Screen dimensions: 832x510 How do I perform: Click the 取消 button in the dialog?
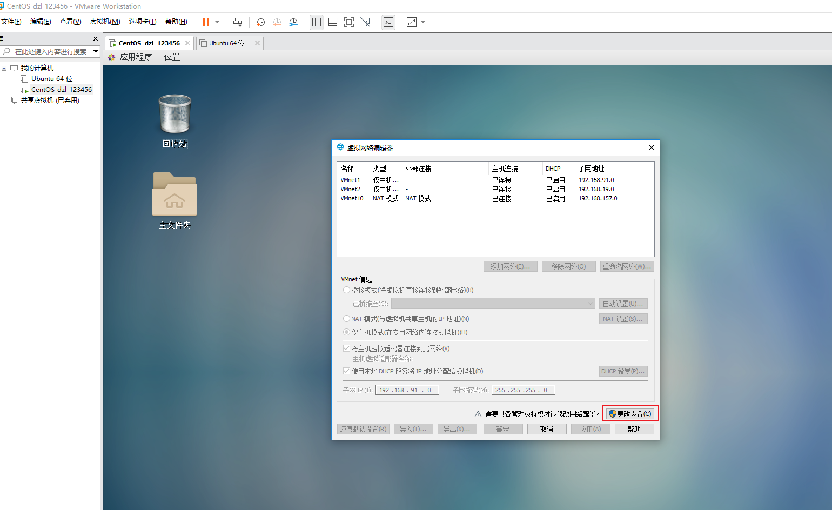(x=547, y=429)
